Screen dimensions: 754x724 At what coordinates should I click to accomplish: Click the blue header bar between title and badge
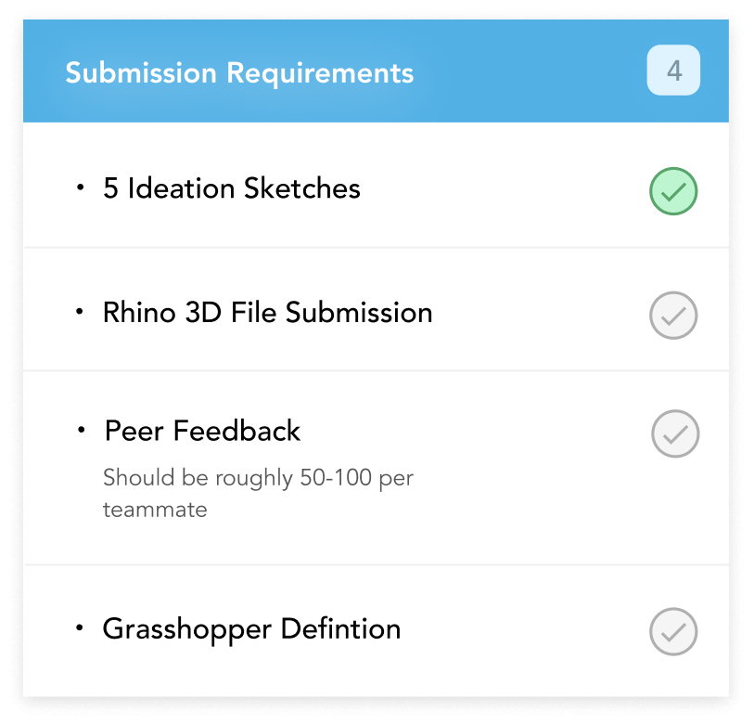point(530,71)
